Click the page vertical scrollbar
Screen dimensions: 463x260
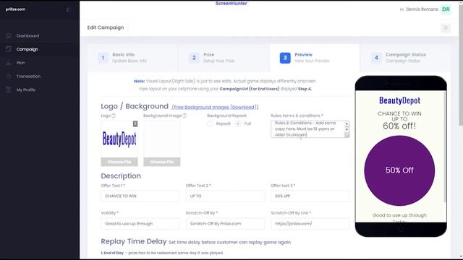click(461, 65)
